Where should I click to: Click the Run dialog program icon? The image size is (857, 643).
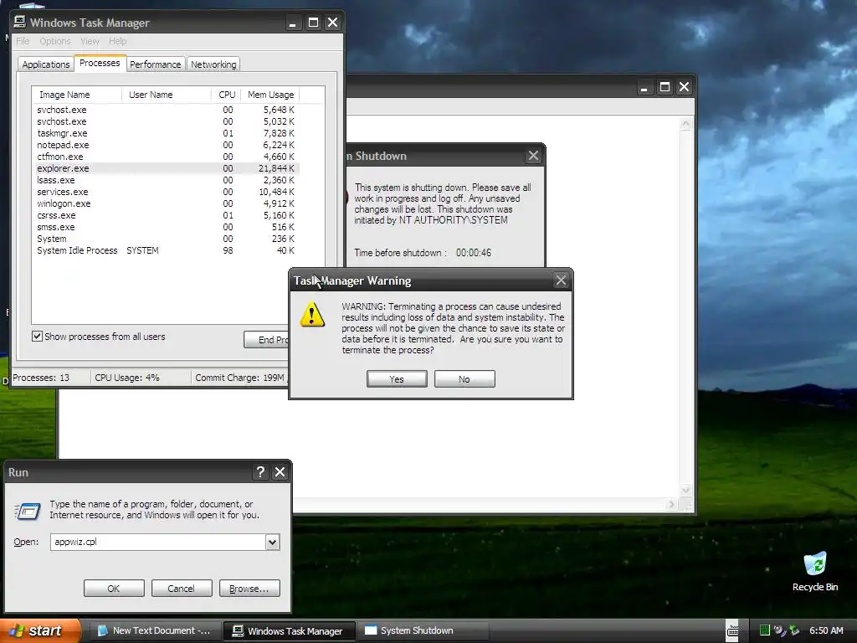click(x=28, y=511)
